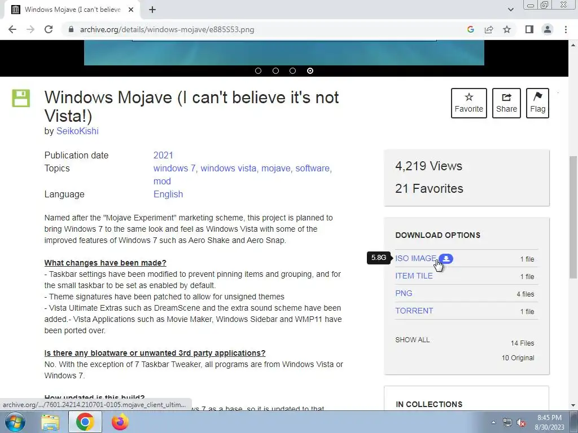This screenshot has width=578, height=433.
Task: Share this page via address bar icon
Action: tap(489, 29)
